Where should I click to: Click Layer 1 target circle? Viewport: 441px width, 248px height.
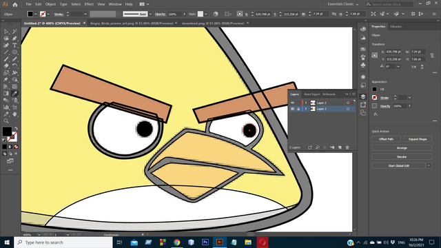coord(348,109)
